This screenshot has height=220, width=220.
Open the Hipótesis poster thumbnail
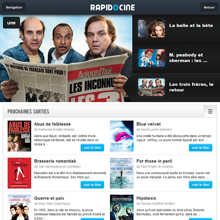[122, 208]
